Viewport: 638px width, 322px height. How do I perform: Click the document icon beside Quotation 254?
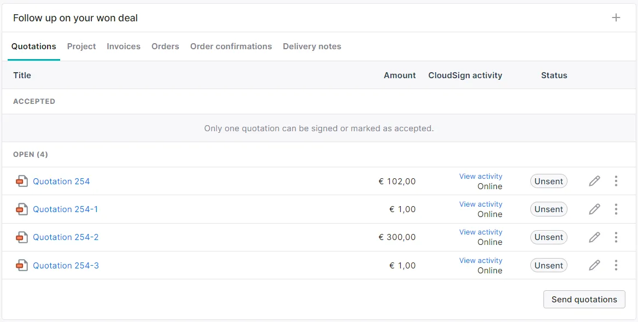click(21, 181)
